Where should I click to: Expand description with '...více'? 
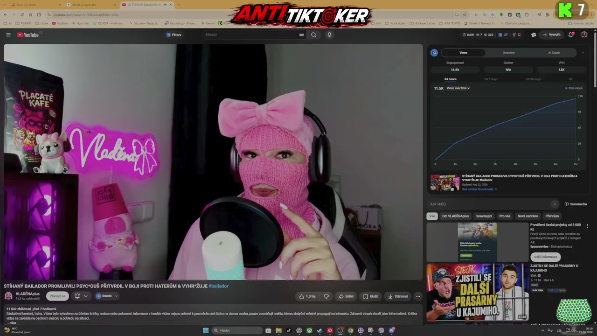(12, 323)
